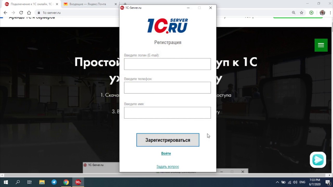The width and height of the screenshot is (333, 187).
Task: Open Windows search from taskbar
Action: tap(18, 182)
